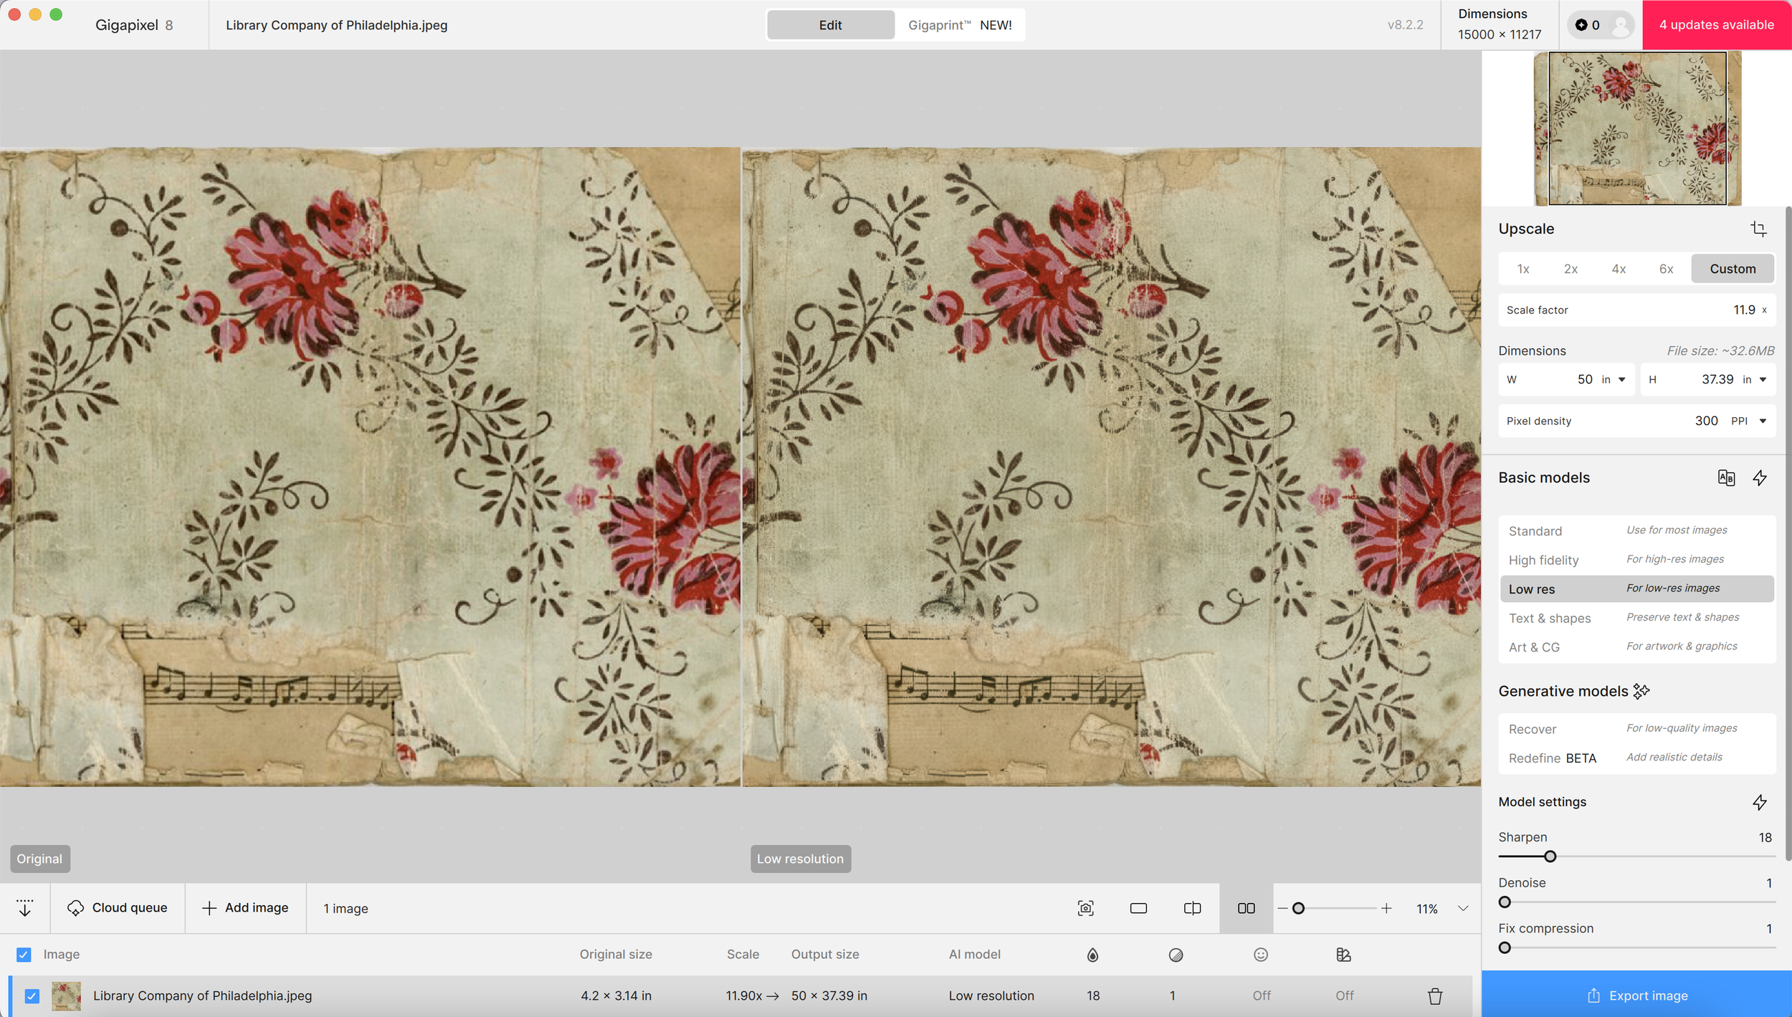
Task: Switch to single view mode icon
Action: (1138, 908)
